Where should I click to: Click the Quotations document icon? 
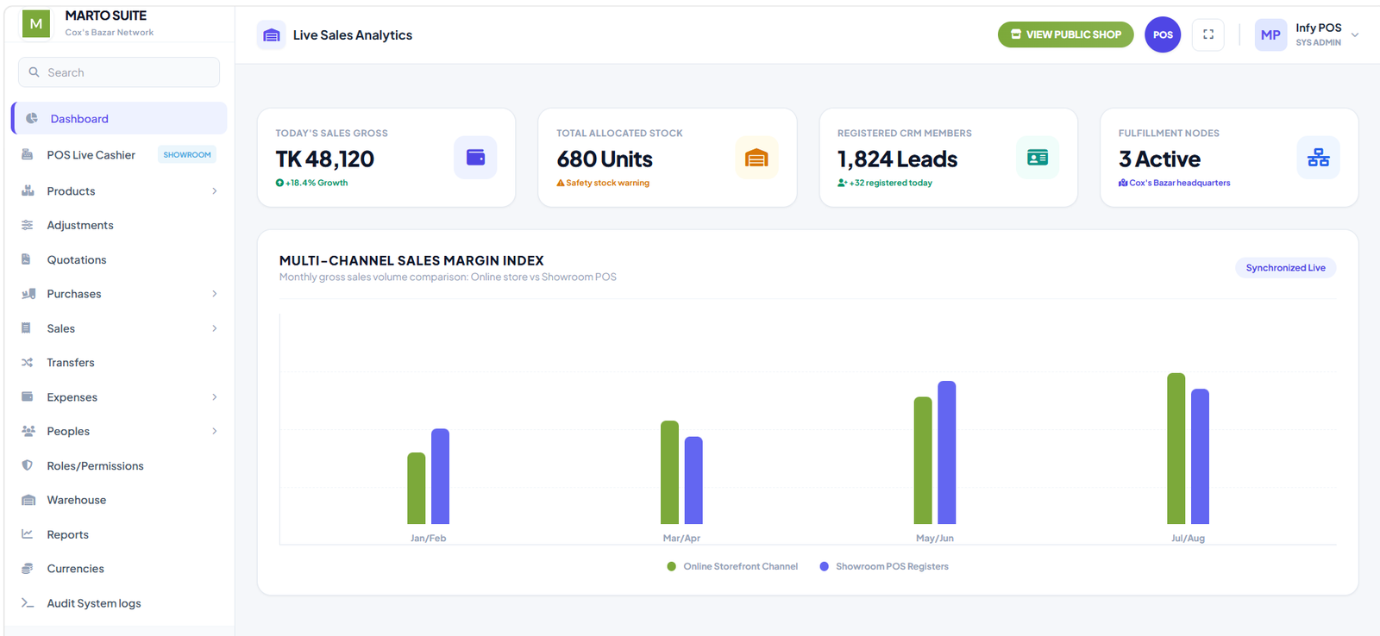pos(26,259)
